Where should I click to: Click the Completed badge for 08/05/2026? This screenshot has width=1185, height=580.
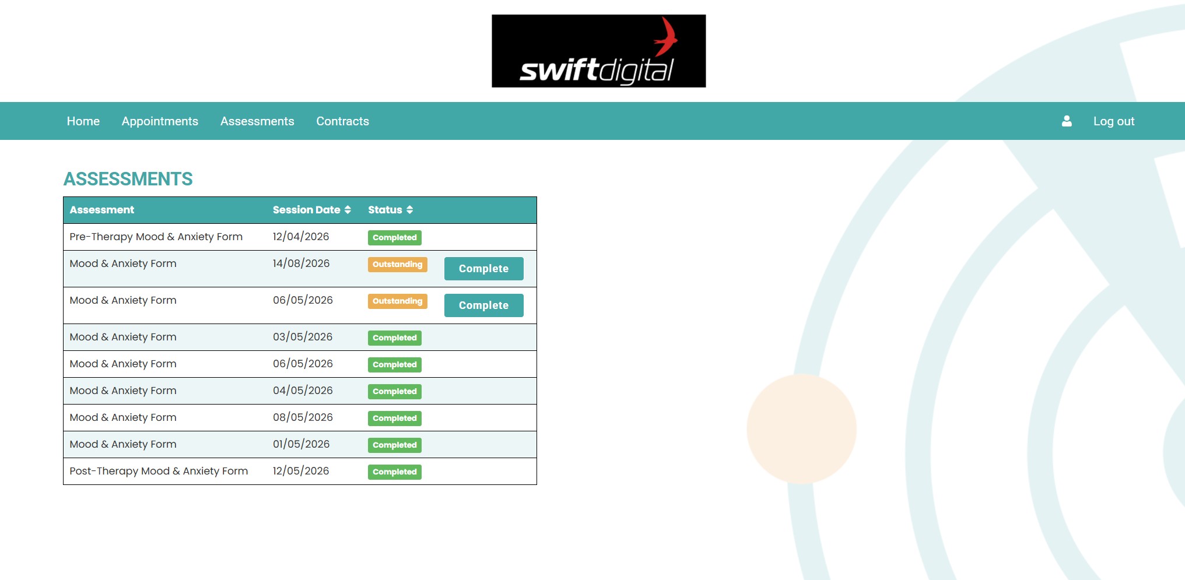click(x=395, y=419)
